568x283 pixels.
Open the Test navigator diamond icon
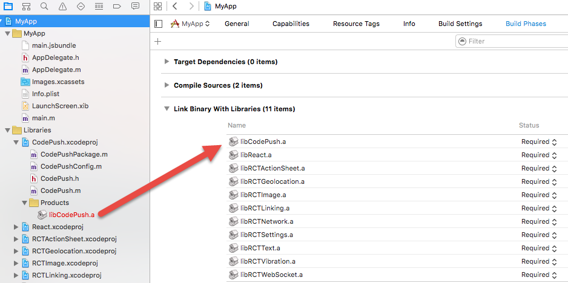coord(81,6)
